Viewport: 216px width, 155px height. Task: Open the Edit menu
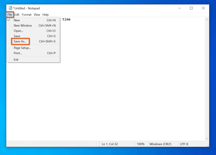[17, 15]
